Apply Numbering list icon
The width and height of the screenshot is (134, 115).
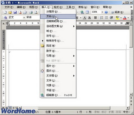(101, 18)
